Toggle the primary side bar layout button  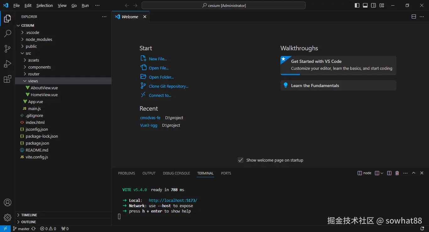(357, 5)
